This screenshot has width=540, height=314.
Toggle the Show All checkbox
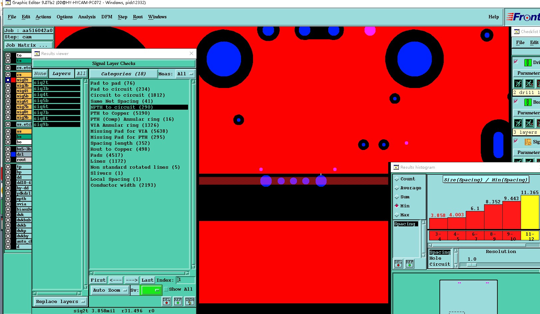[166, 289]
